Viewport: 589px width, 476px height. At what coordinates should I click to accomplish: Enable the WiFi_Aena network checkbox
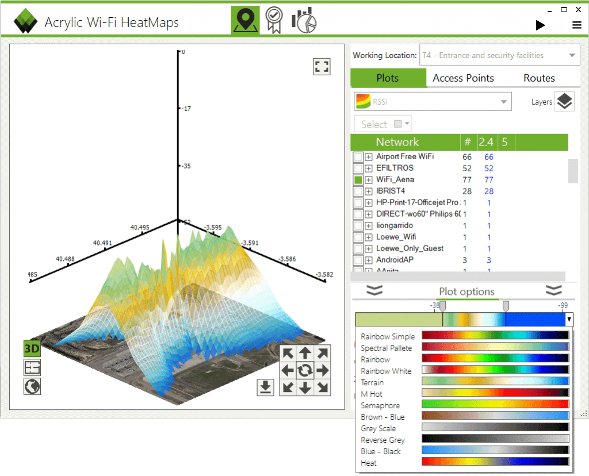(358, 179)
